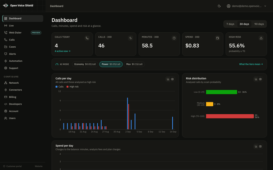Click the Support lifebuoy icon
Viewport: 273px width, 170px height.
(6, 68)
